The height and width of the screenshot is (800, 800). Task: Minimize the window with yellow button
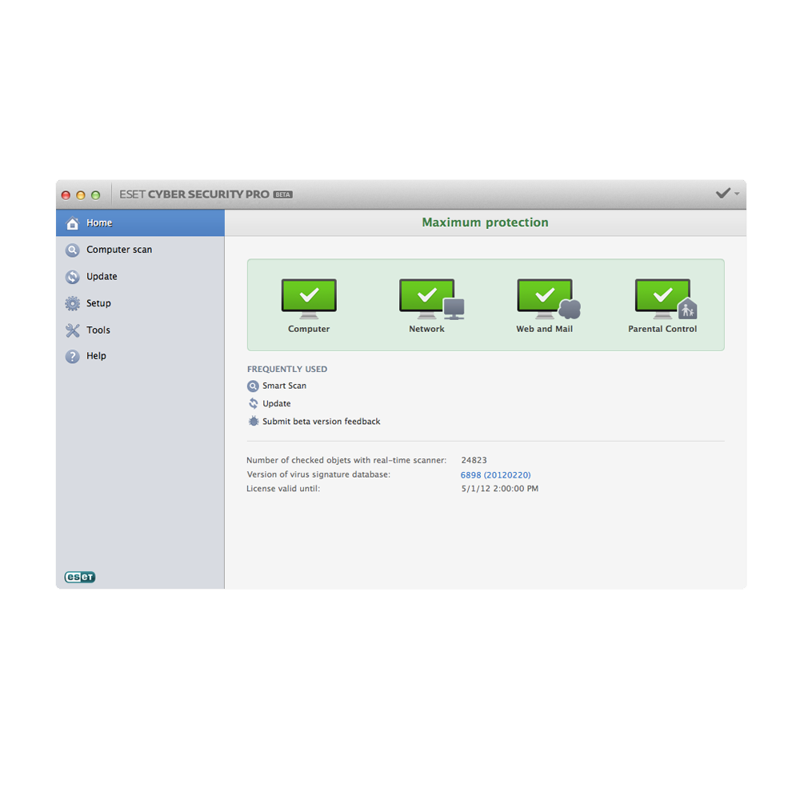(81, 195)
